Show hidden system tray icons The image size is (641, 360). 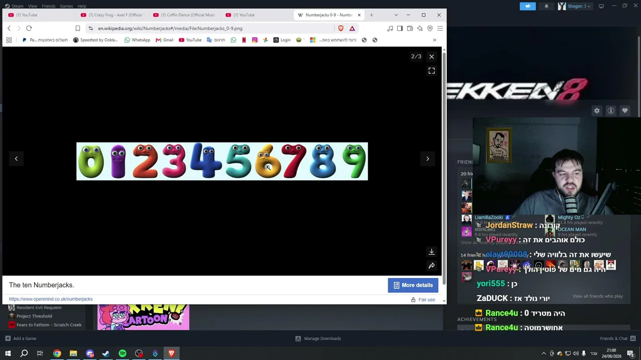point(544,353)
